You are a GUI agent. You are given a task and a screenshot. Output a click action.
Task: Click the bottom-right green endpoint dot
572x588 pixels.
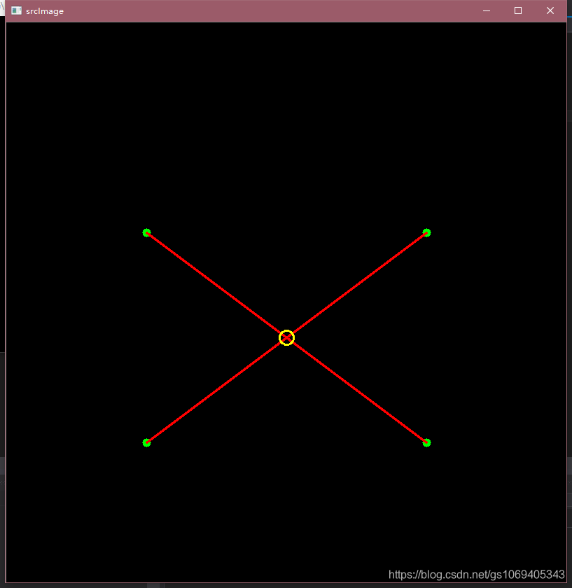(x=426, y=443)
